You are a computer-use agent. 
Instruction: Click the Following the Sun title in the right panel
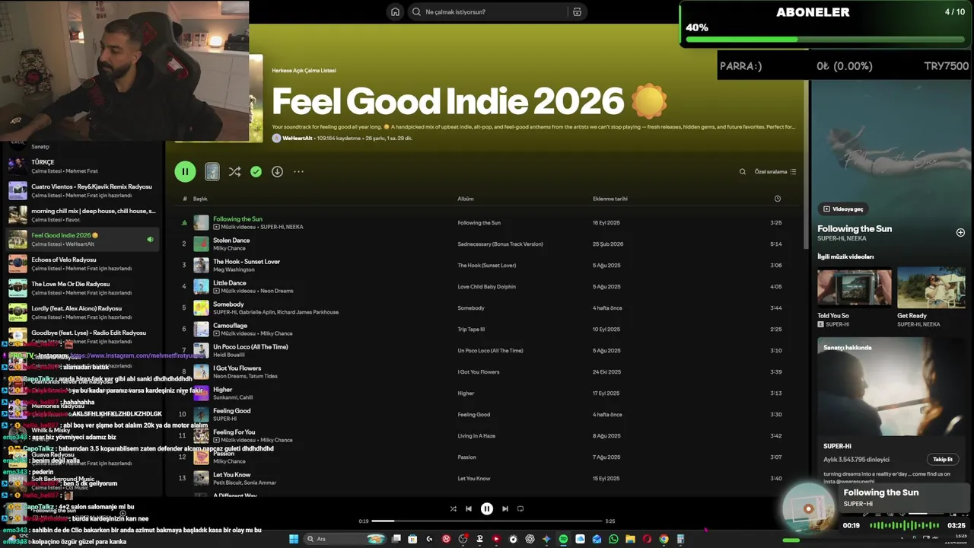click(x=855, y=228)
